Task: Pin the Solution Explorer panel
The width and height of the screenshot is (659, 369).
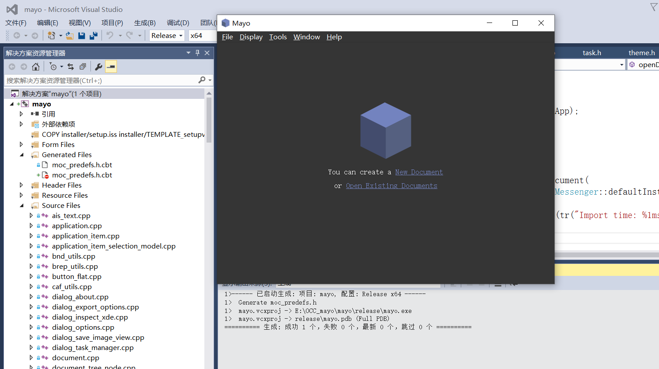Action: coord(198,53)
